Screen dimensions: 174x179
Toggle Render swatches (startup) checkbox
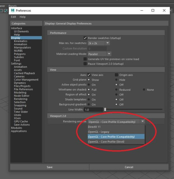(85, 38)
